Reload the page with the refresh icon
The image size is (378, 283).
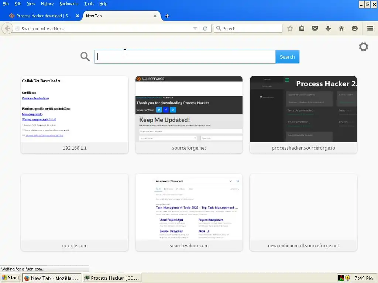click(x=205, y=29)
